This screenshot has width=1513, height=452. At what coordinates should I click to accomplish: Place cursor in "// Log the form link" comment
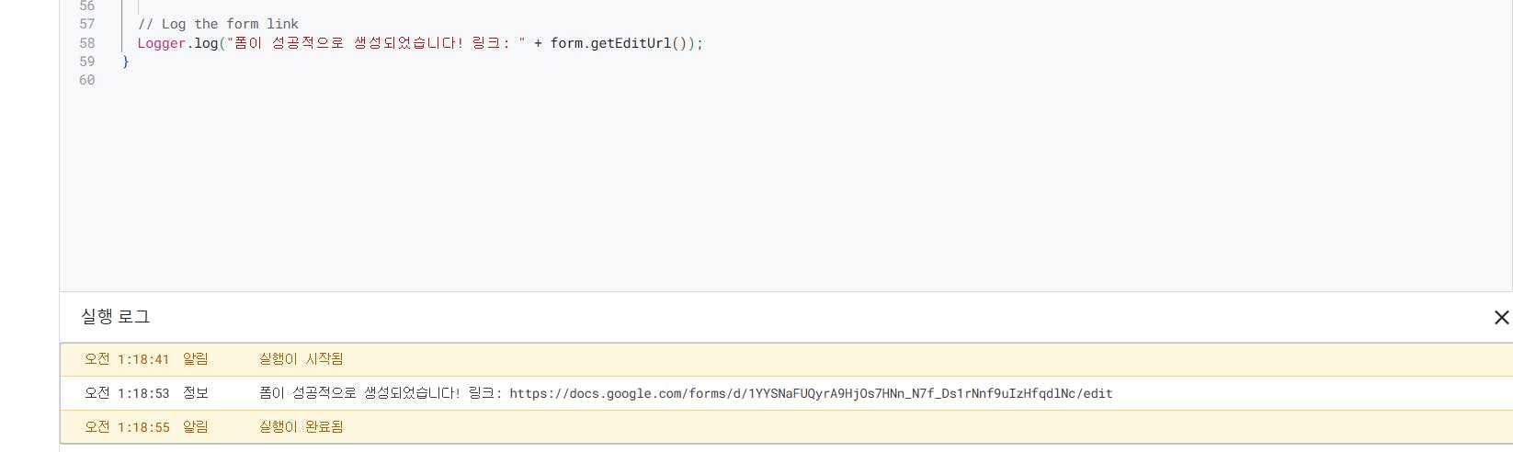click(218, 24)
